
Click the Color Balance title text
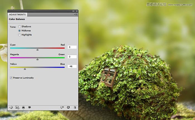coord(17,19)
